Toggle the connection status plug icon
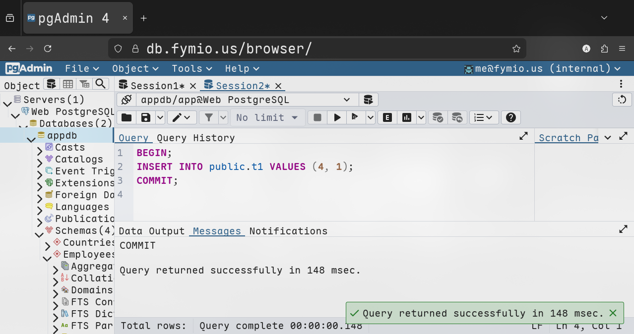Screen dimensions: 634x334 tap(127, 100)
